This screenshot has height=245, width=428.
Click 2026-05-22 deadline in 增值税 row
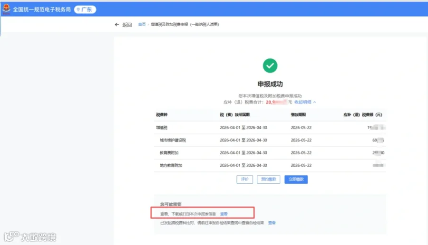click(x=301, y=127)
